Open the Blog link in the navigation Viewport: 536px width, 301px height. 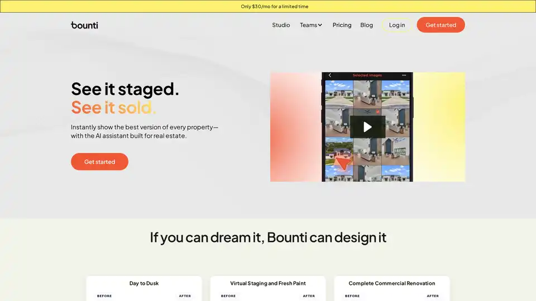coord(366,25)
